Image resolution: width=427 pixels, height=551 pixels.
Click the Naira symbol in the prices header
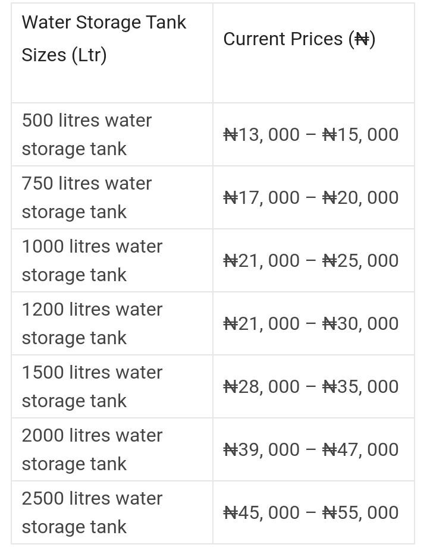coord(362,39)
